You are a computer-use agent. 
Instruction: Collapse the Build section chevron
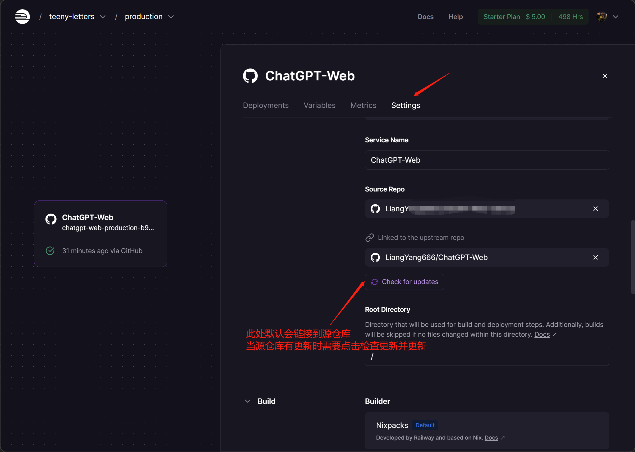[247, 401]
